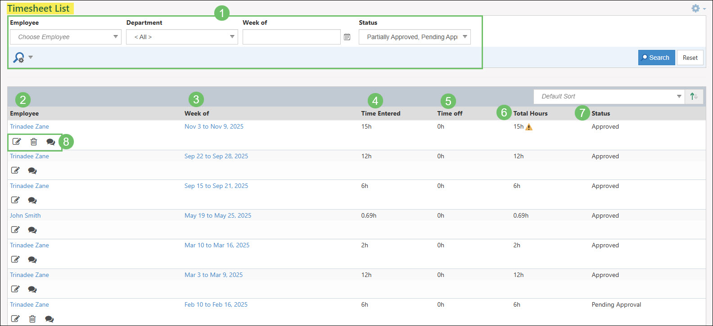
Task: Click the Week of date input field
Action: 292,37
